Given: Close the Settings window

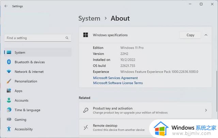Looking at the screenshot, I should [x=212, y=4].
